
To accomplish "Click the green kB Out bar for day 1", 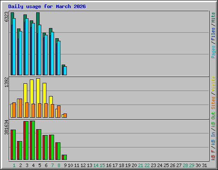I will [14, 144].
